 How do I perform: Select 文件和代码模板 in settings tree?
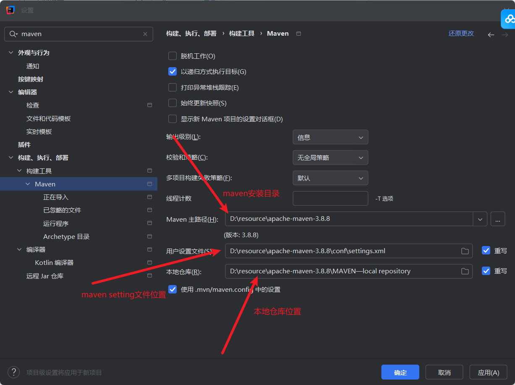click(x=49, y=118)
